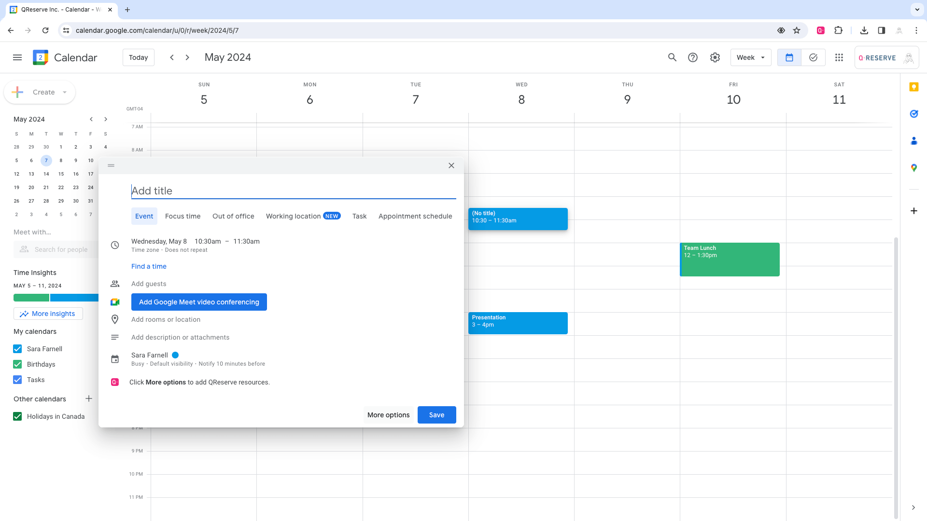Open the Google apps grid

839,57
